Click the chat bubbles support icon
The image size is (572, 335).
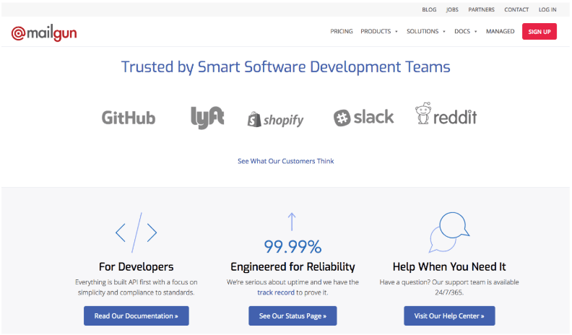(448, 232)
